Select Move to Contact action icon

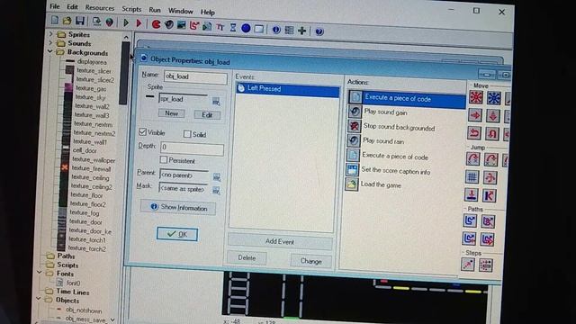click(x=471, y=194)
